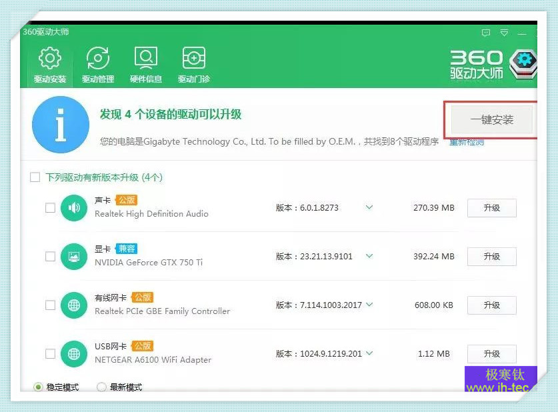Switch to the 硬件信息 tab label
Screen dimensions: 558x412
click(x=146, y=79)
